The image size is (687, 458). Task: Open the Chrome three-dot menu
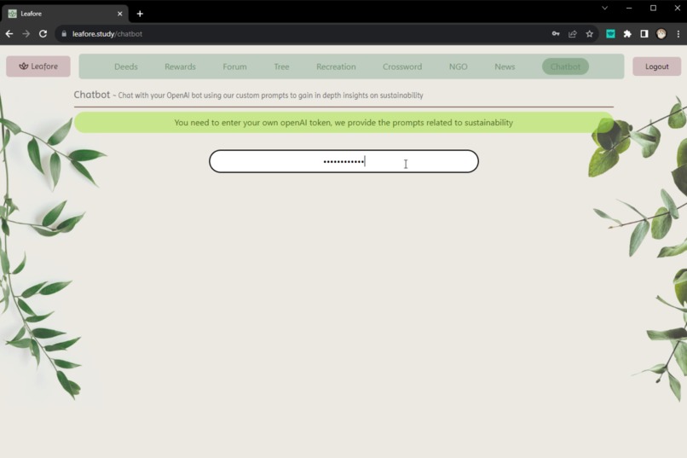tap(678, 34)
